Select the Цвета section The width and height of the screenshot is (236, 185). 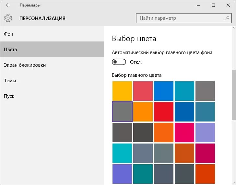tap(52, 49)
